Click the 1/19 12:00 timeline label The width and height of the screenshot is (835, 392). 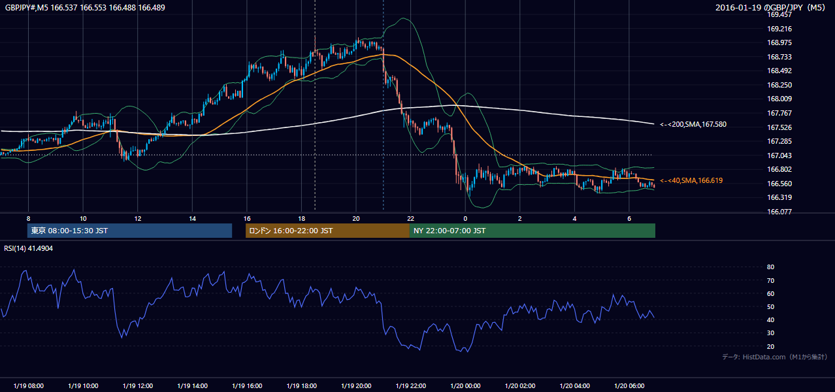pyautogui.click(x=138, y=386)
